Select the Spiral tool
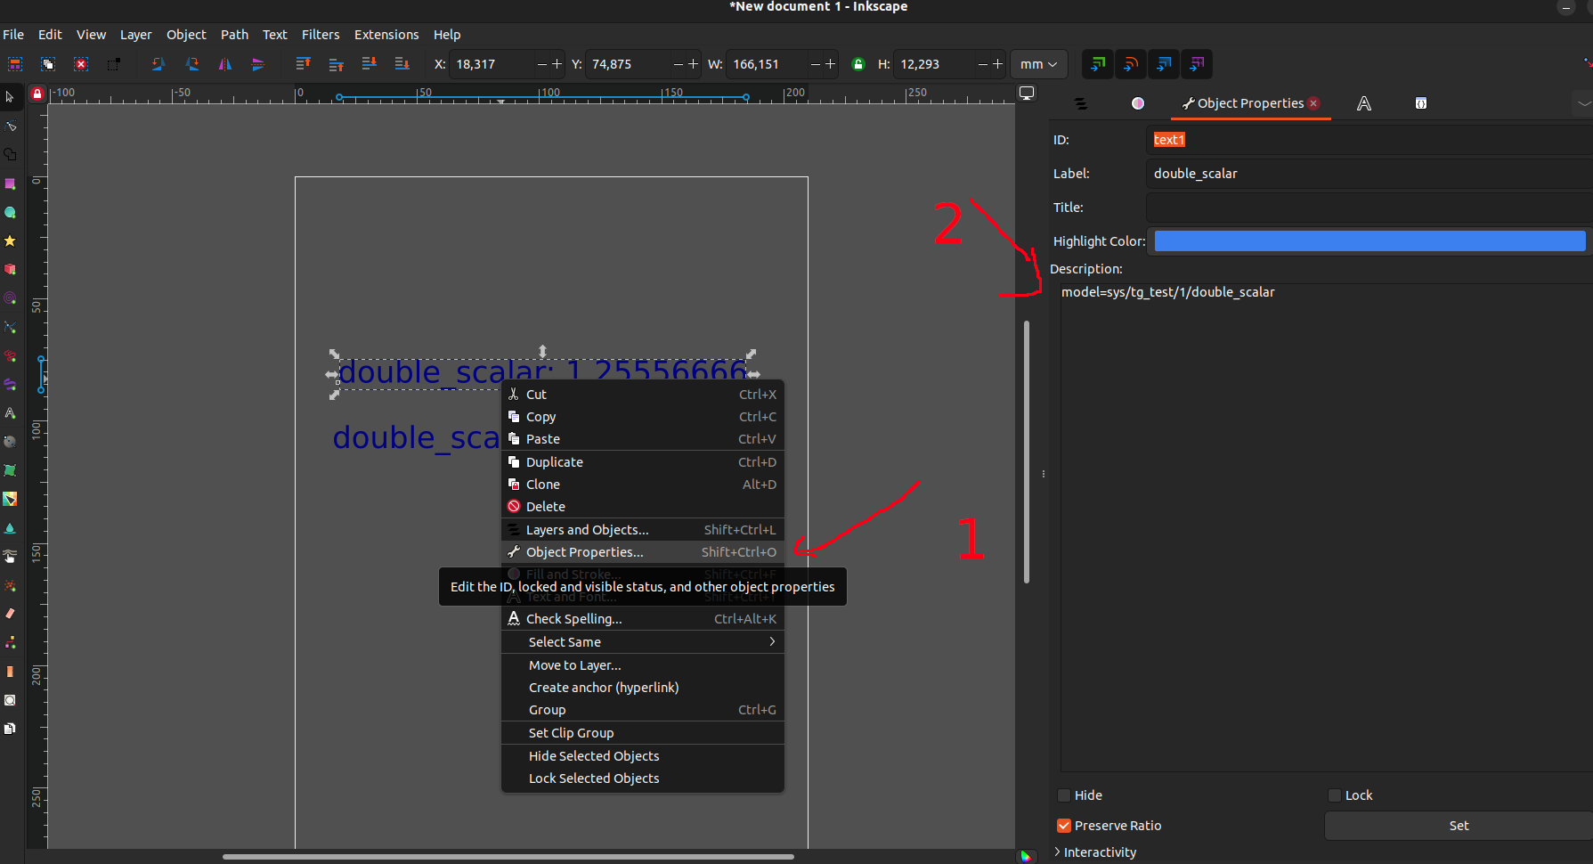This screenshot has width=1593, height=864. point(10,298)
